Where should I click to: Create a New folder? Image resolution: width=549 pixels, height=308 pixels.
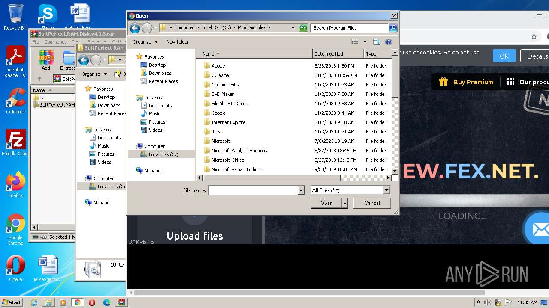pyautogui.click(x=178, y=42)
